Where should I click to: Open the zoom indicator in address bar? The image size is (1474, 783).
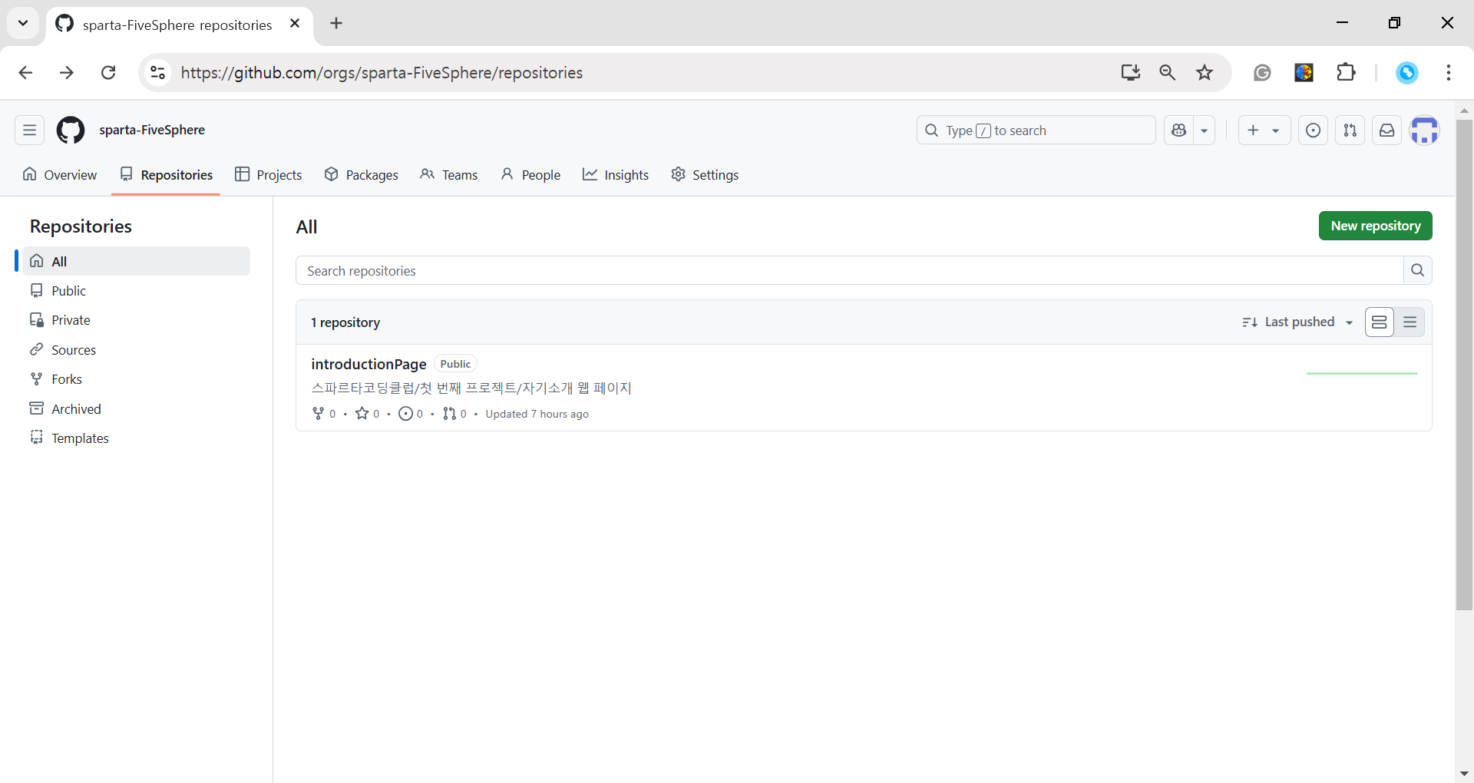[x=1168, y=73]
